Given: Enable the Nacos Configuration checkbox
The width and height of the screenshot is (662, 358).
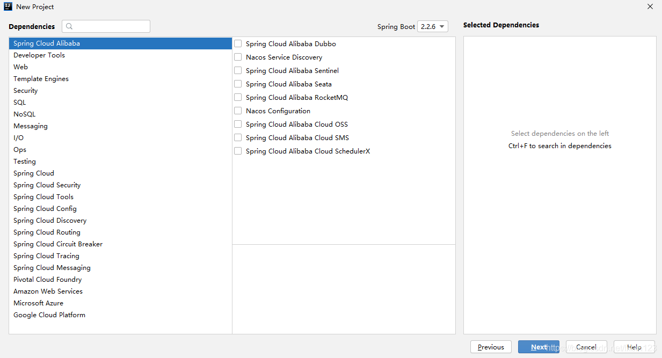Looking at the screenshot, I should pos(238,111).
